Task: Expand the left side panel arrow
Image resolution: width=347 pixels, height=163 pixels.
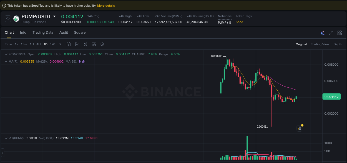Action: click(2, 152)
